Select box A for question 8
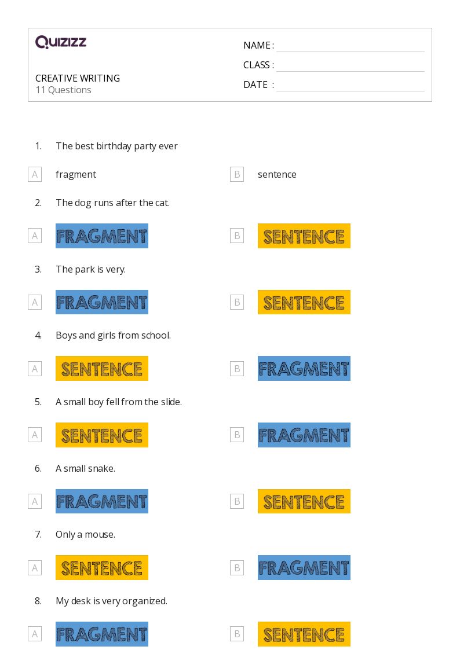 [x=35, y=634]
